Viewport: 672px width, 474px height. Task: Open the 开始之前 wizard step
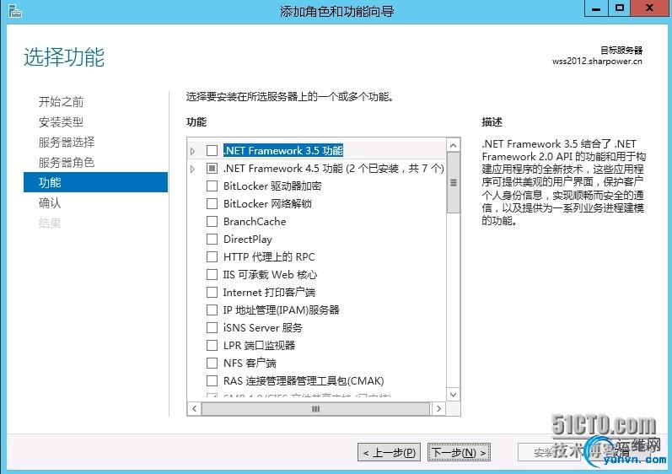(x=61, y=101)
